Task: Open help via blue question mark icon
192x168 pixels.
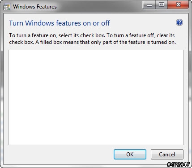Action: point(179,22)
